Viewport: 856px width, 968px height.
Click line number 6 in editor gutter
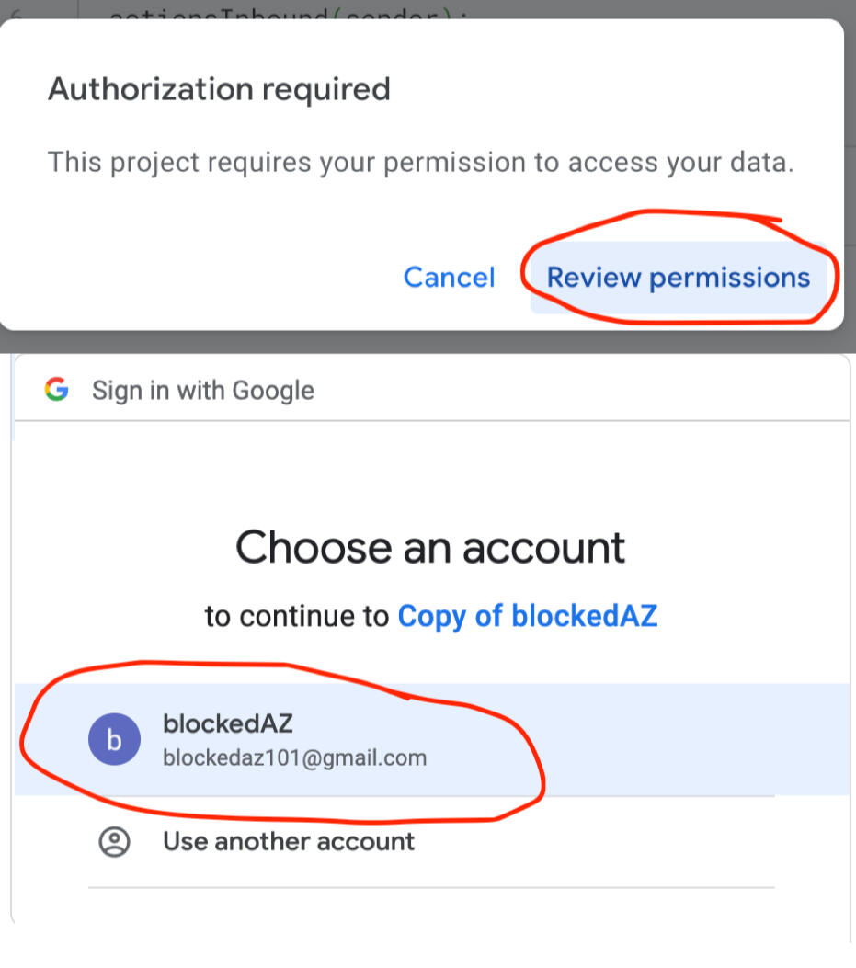[16, 11]
